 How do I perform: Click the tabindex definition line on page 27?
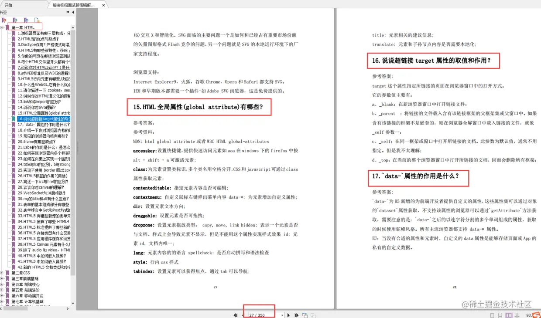coord(192,271)
